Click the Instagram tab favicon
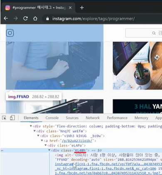This screenshot has height=175, width=162. (7, 8)
